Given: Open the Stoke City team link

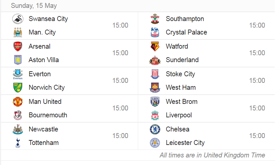Looking at the screenshot, I should tap(180, 74).
